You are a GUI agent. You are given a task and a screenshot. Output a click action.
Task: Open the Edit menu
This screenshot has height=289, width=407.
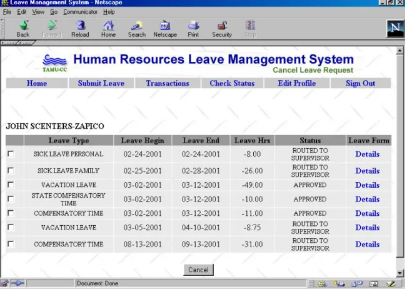(22, 12)
